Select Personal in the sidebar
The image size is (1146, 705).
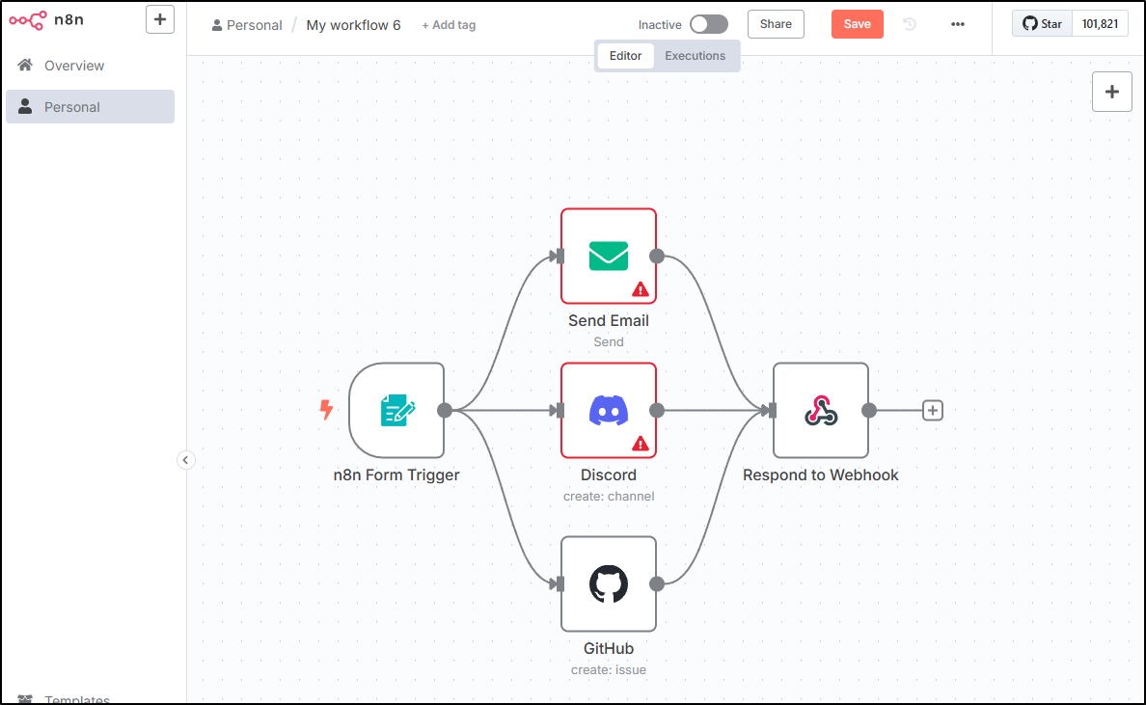[x=90, y=107]
